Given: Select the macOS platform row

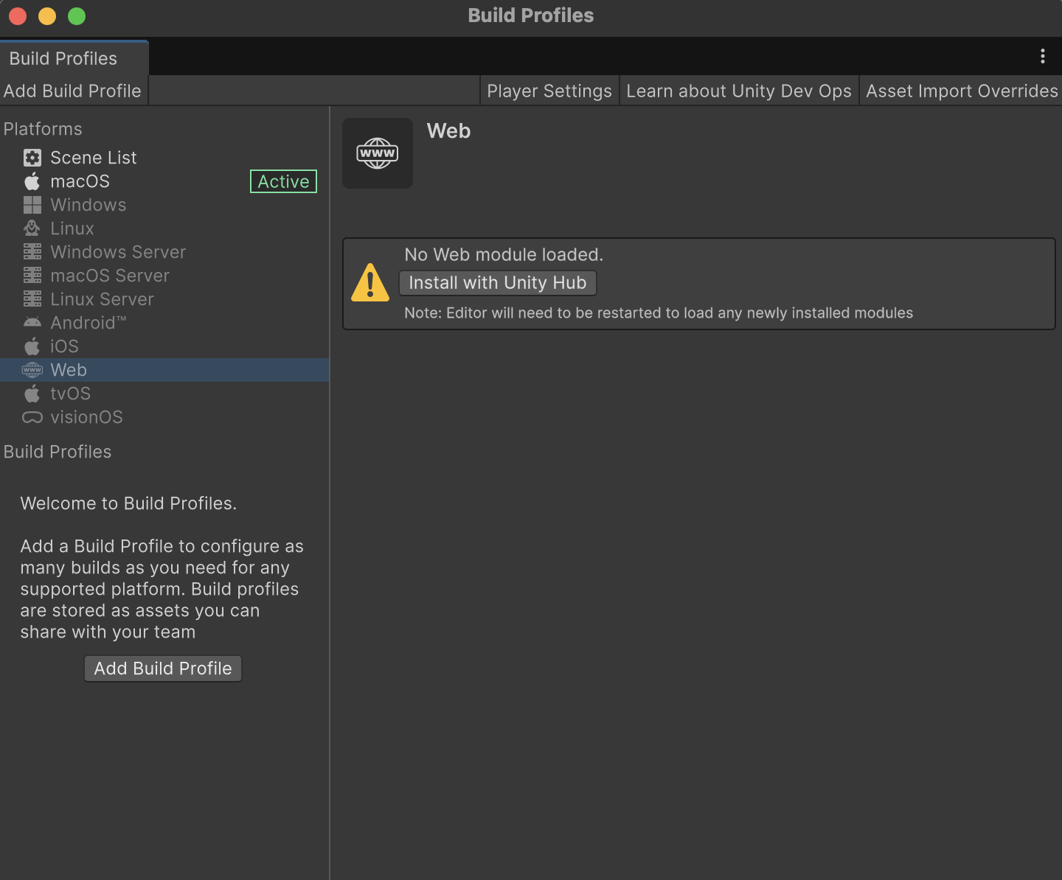Looking at the screenshot, I should tap(164, 181).
